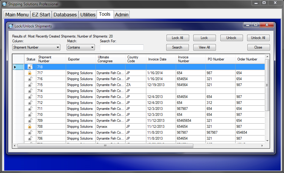Click the horizontal scrollbar thumb under the grid
Viewport: 284px width, 173px height.
click(x=105, y=146)
